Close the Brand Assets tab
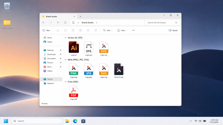 point(74,16)
